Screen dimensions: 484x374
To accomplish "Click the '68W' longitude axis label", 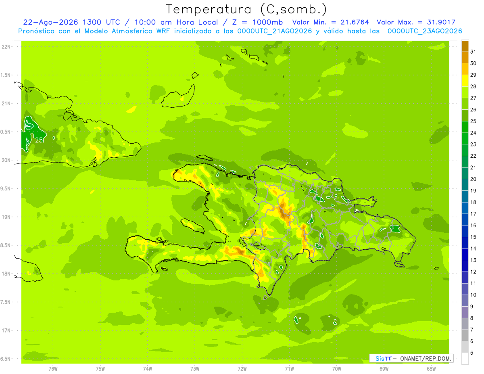I will coord(431,369).
